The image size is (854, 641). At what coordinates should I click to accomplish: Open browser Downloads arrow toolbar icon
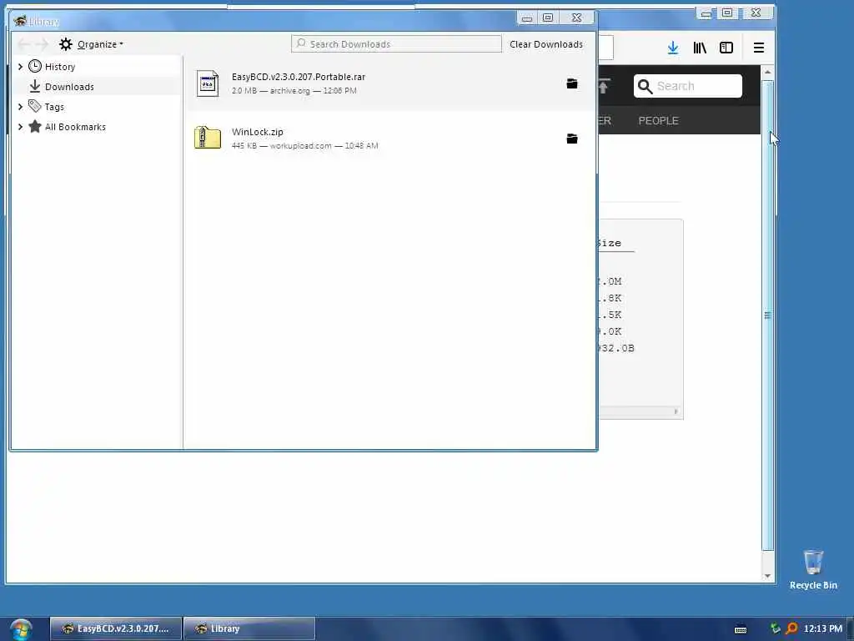(673, 48)
